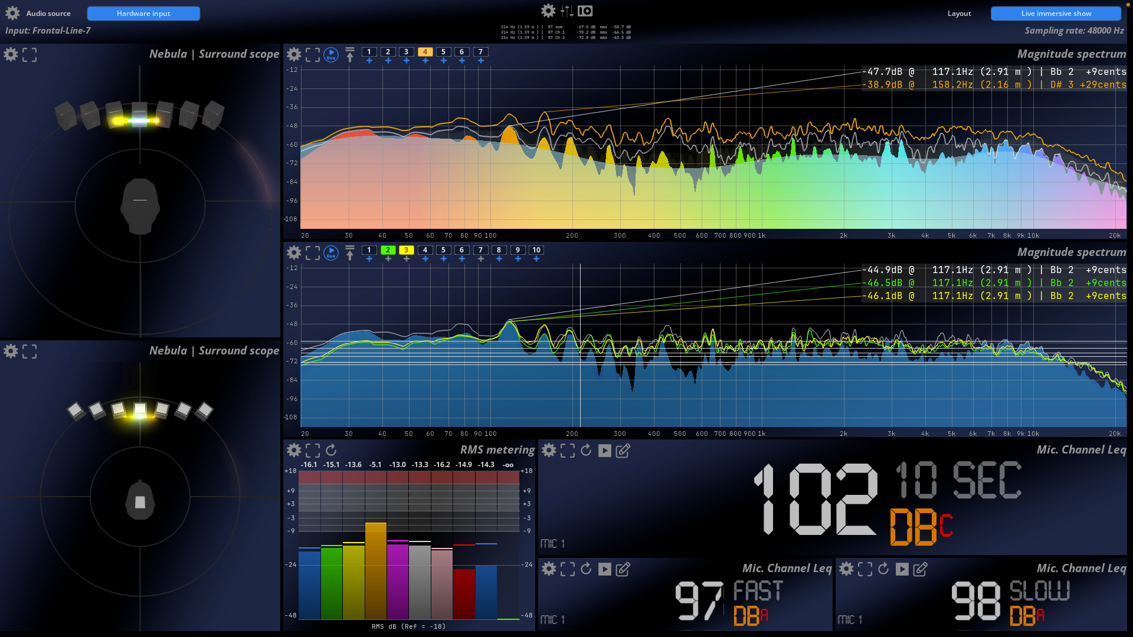Open the main settings gear beside Audio source
The height and width of the screenshot is (637, 1133).
pyautogui.click(x=12, y=13)
